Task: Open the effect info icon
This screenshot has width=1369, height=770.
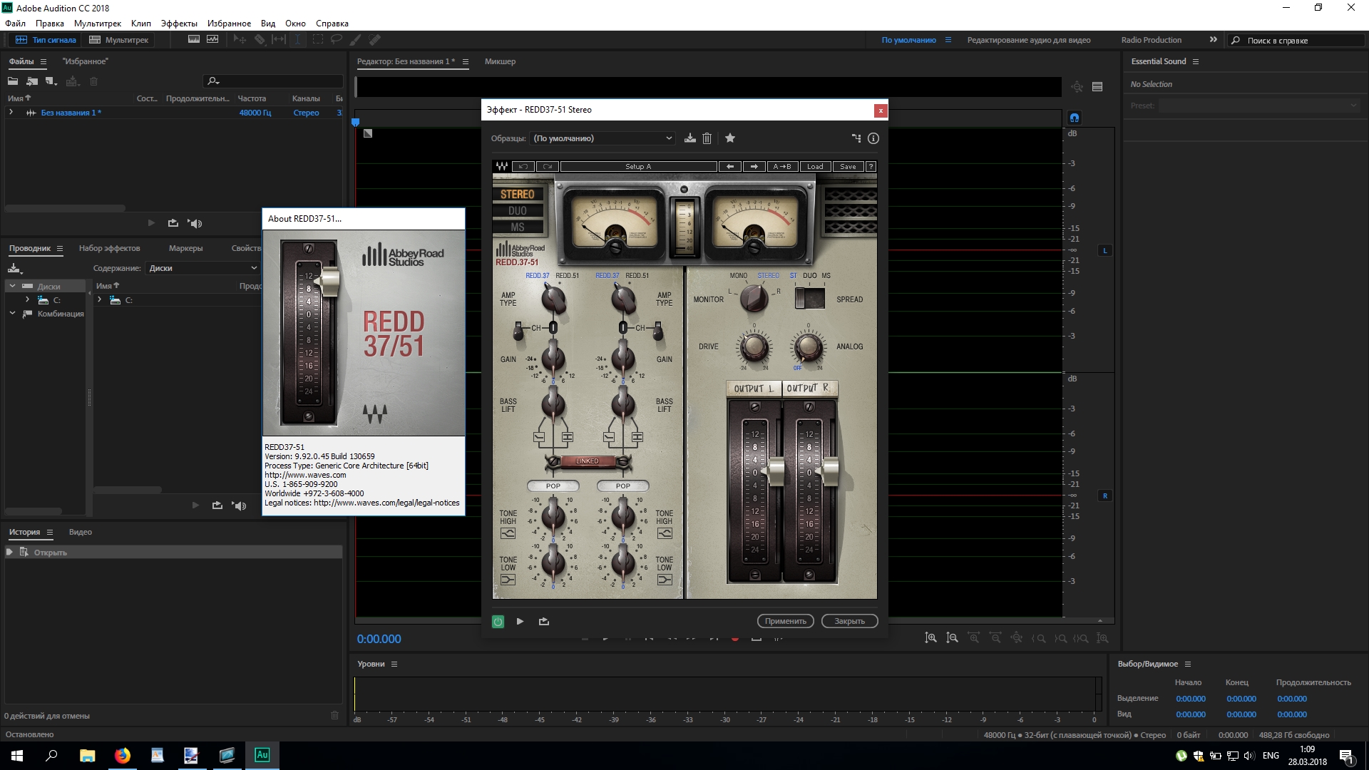Action: [873, 138]
